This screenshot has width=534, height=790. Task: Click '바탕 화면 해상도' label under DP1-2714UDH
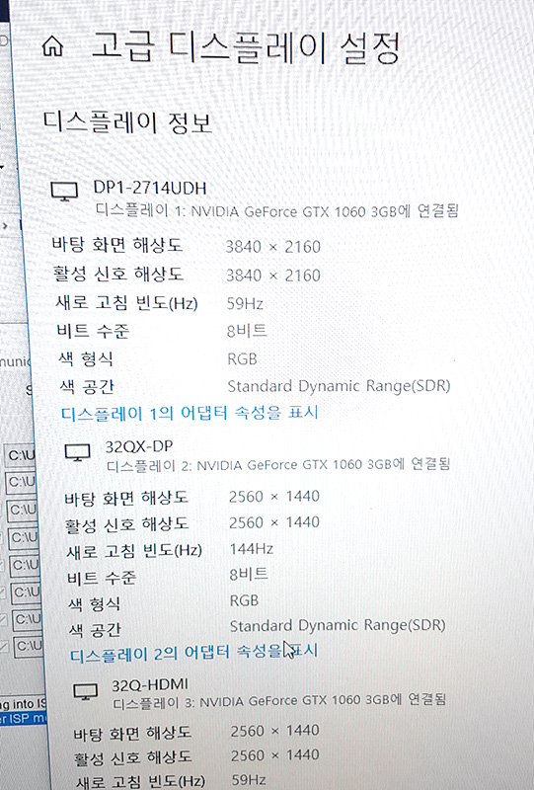click(x=116, y=245)
